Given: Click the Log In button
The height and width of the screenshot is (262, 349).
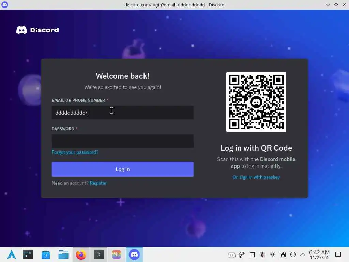Looking at the screenshot, I should pos(123,169).
